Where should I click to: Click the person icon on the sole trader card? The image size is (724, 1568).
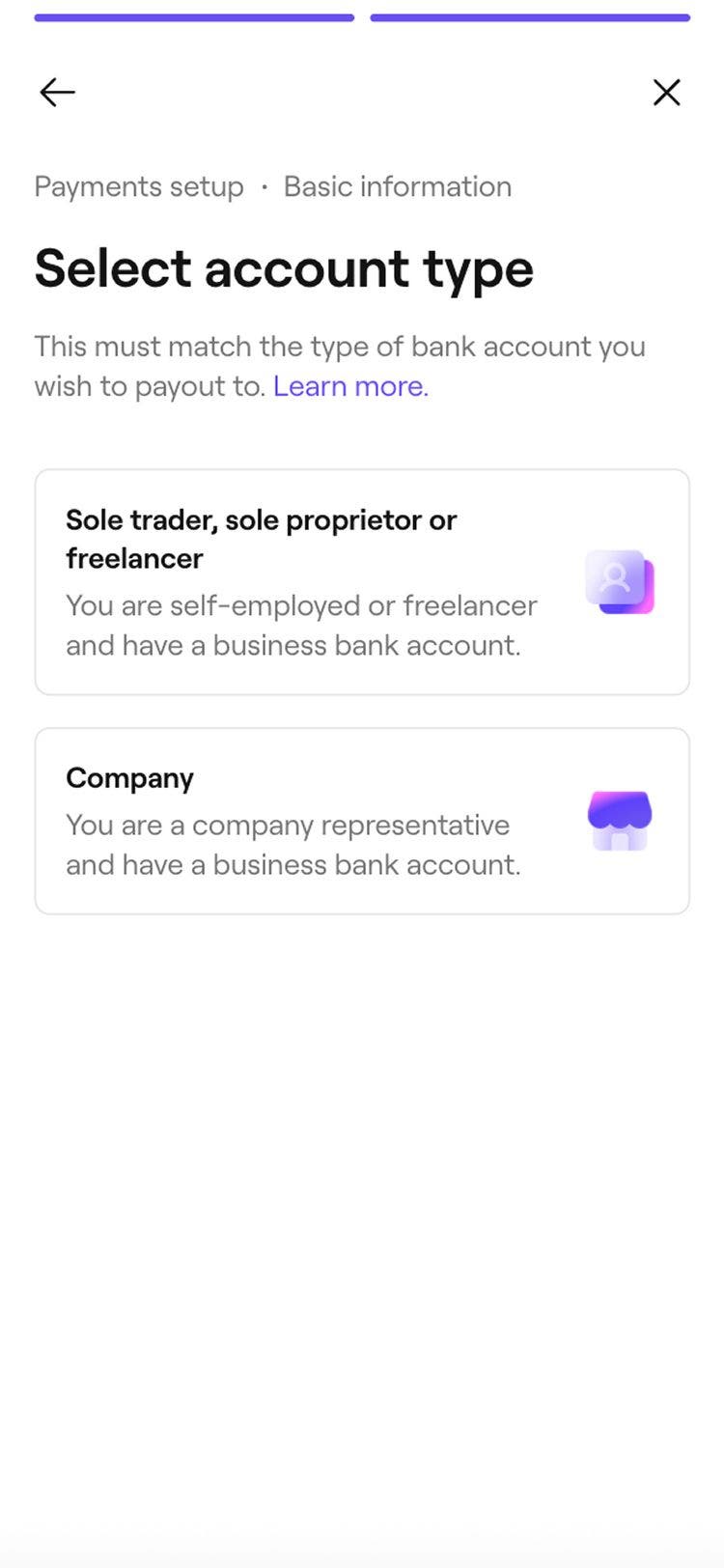pyautogui.click(x=619, y=580)
